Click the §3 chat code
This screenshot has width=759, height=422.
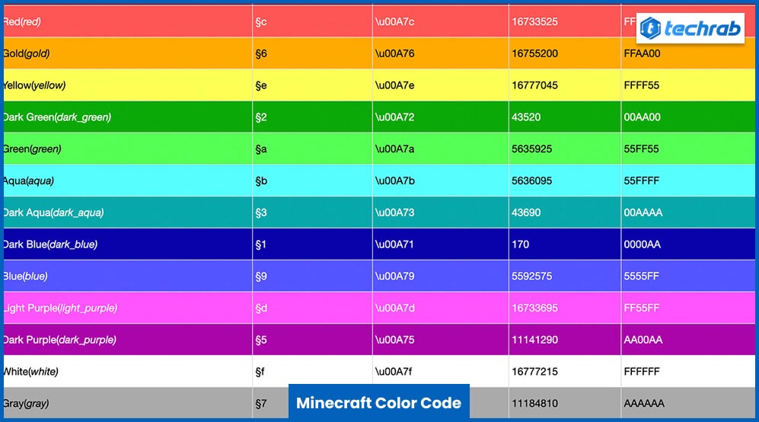261,213
